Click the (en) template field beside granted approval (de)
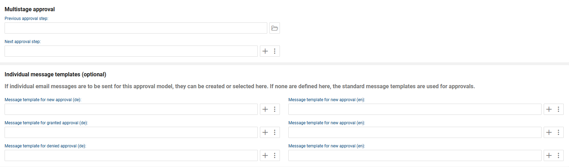 click(415, 132)
